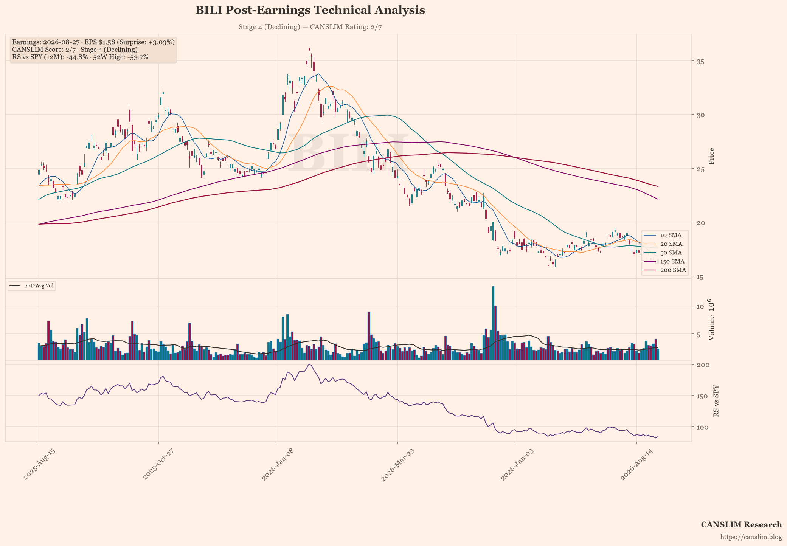Click the 'Price' axis label
Screen dimensions: 787x546
click(x=711, y=156)
